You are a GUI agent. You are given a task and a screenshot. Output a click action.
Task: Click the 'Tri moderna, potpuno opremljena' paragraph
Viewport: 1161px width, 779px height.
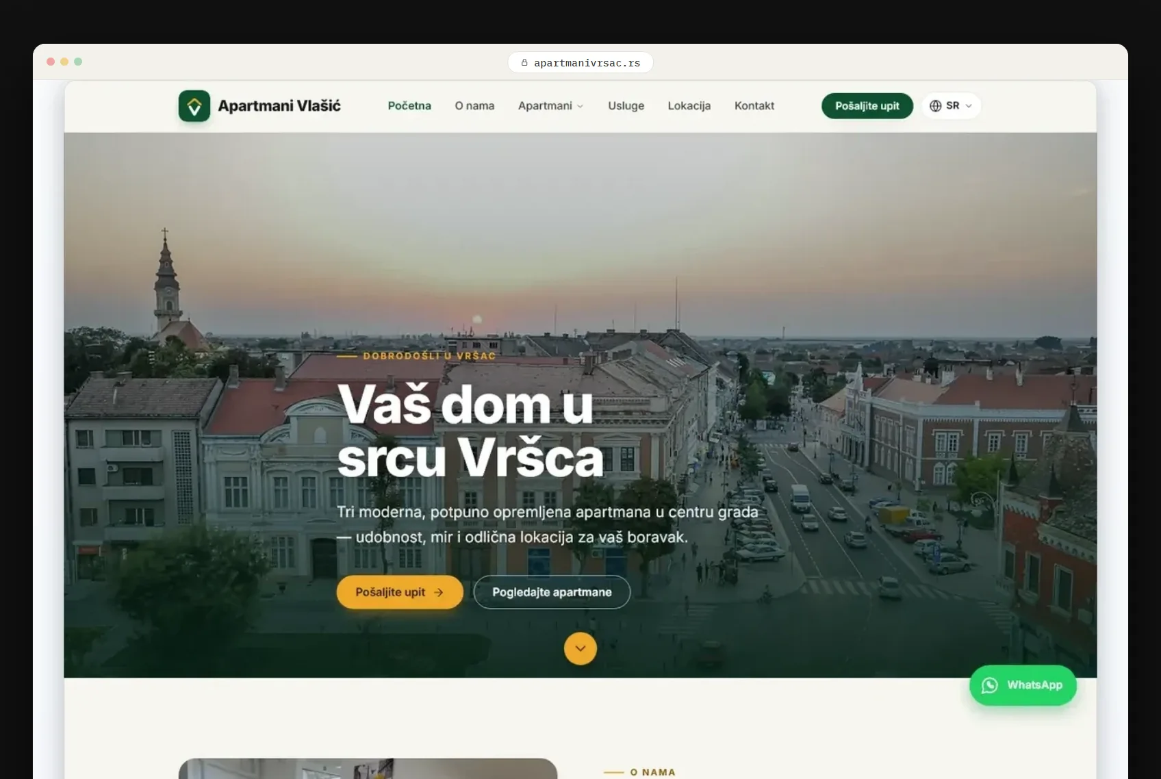coord(548,524)
